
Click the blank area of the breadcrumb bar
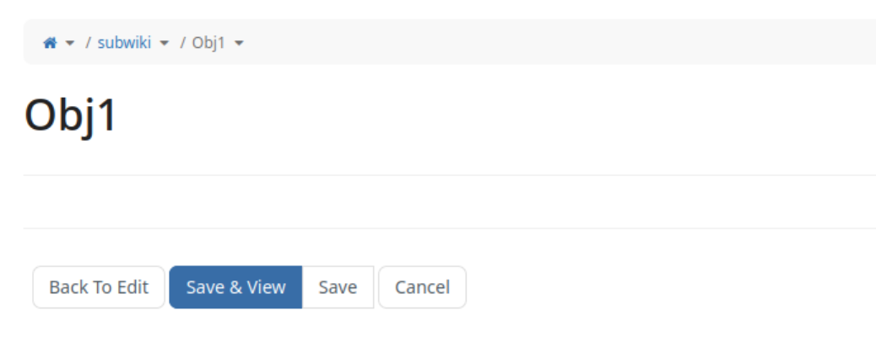pos(549,42)
